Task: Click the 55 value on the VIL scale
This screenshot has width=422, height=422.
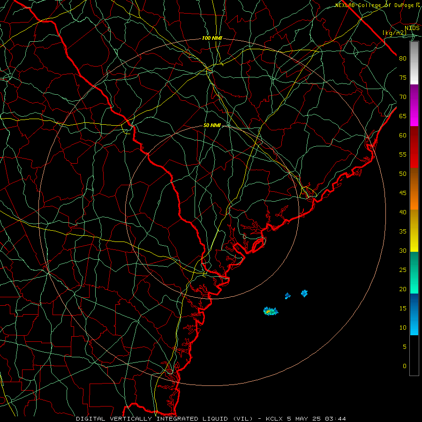Action: (x=403, y=155)
